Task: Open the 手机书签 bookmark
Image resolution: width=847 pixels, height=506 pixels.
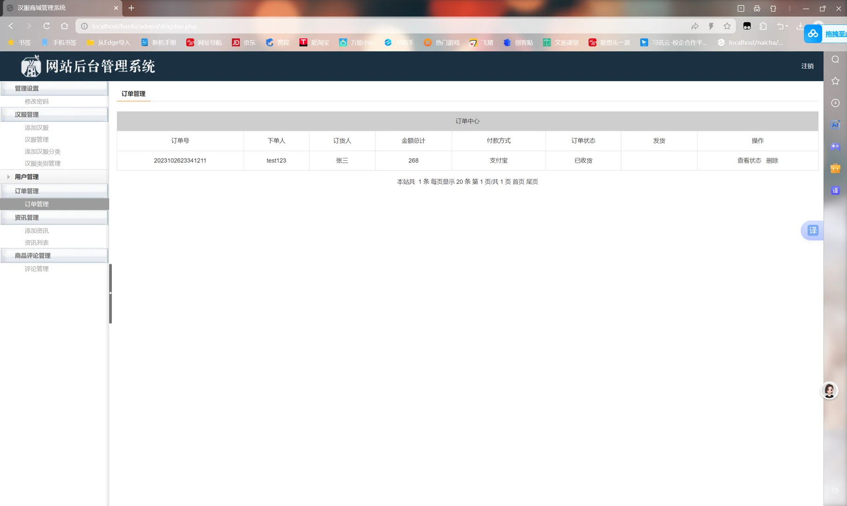Action: [x=59, y=43]
